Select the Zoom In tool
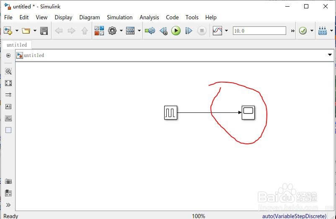 point(8,71)
